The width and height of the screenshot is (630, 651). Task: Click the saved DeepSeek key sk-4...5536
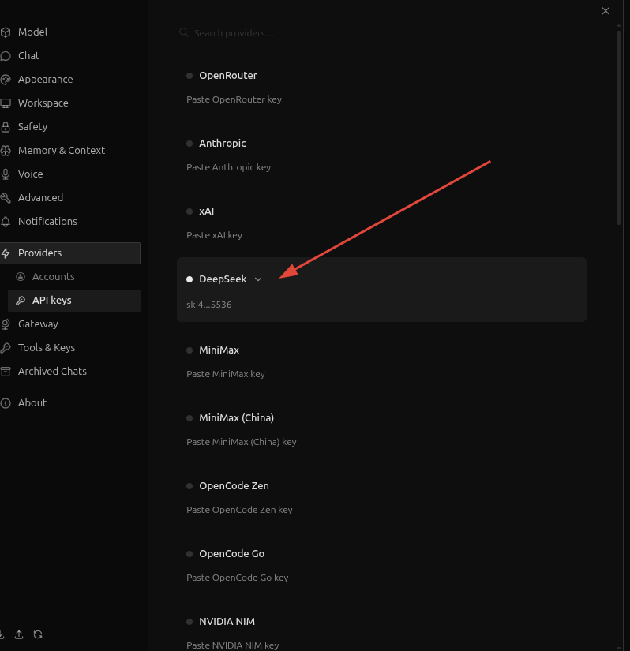tap(209, 305)
